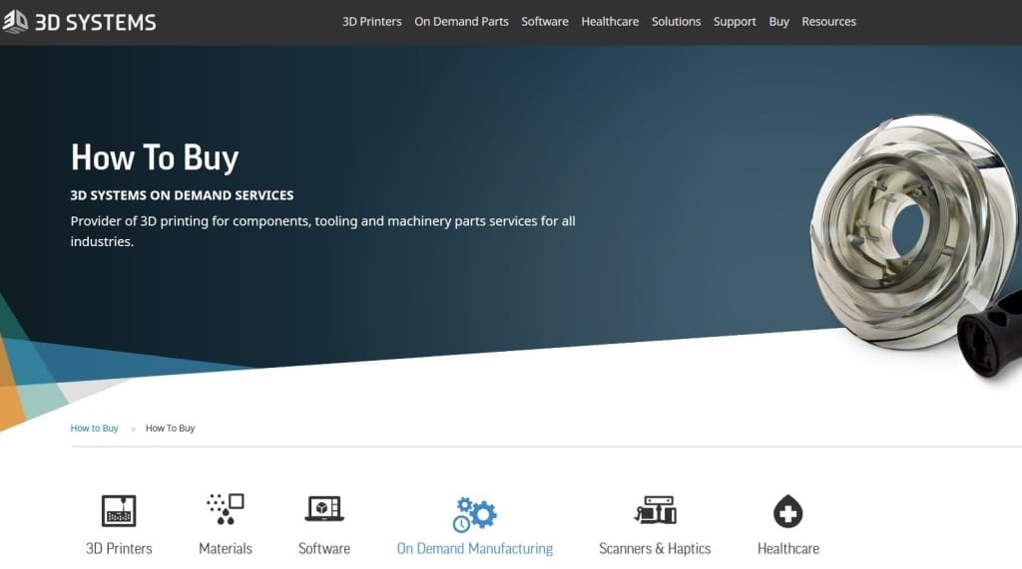Open the 3D Printers label below icons
Viewport: 1022px width, 569px height.
(119, 548)
